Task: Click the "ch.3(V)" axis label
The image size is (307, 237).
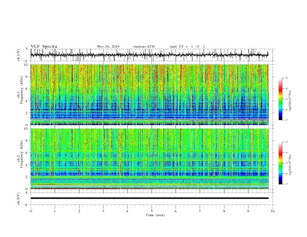Action: point(19,199)
